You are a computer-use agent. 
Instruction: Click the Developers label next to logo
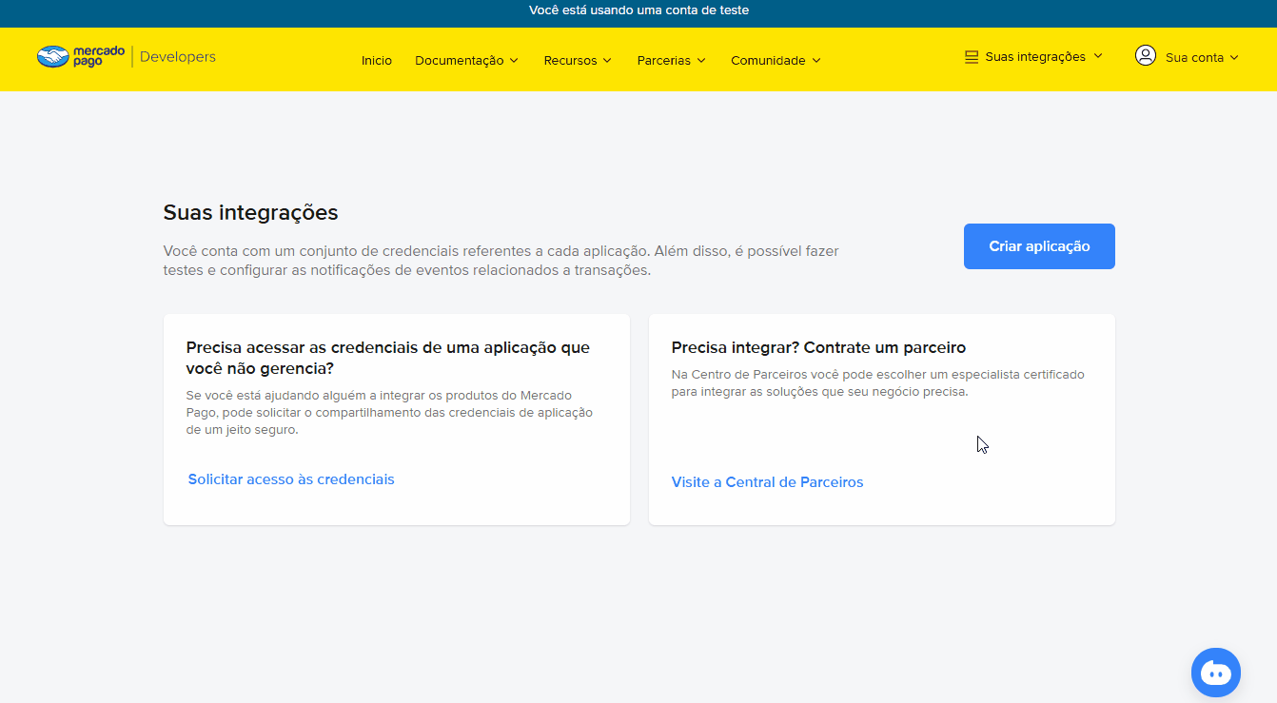(x=178, y=57)
